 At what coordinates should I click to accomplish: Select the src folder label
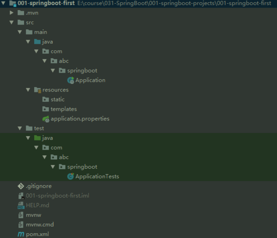click(30, 22)
